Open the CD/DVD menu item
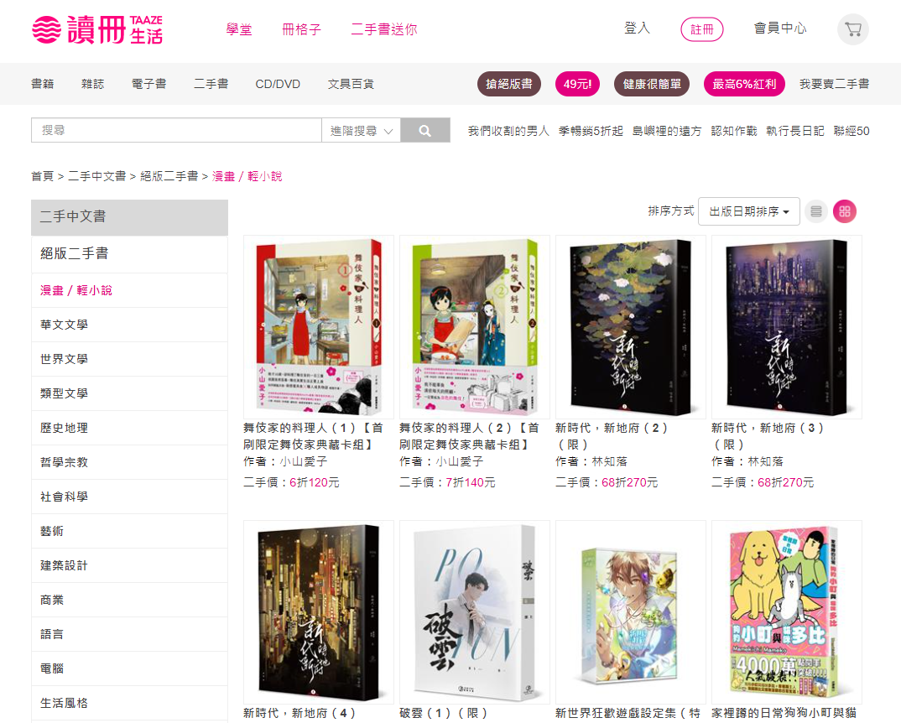Screen dimensions: 901x723 pos(278,84)
